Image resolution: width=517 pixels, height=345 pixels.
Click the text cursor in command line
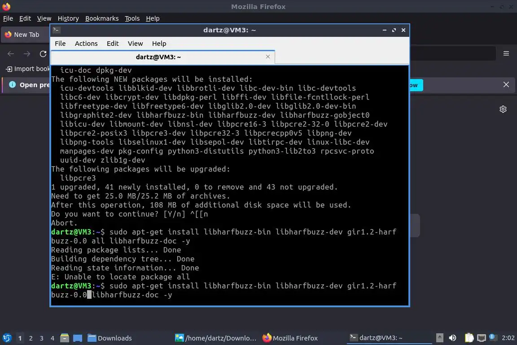(x=89, y=295)
